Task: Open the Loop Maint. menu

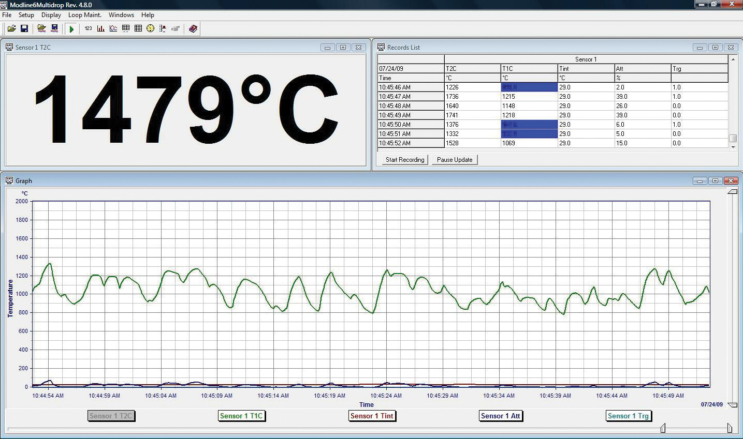Action: click(x=85, y=15)
